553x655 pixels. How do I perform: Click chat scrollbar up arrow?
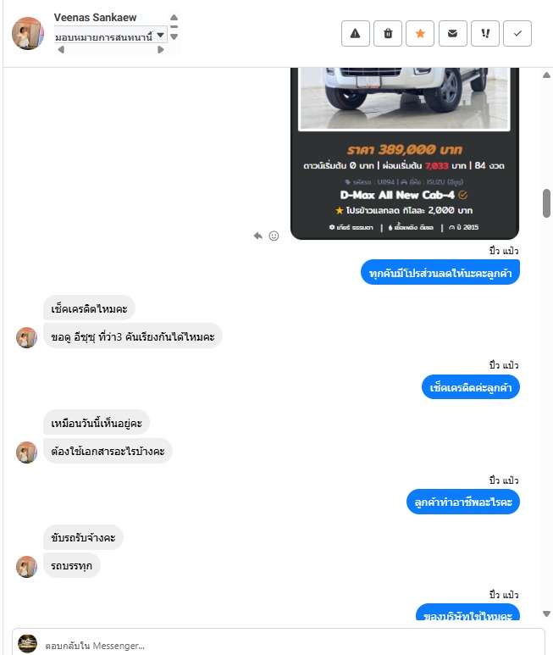point(546,75)
